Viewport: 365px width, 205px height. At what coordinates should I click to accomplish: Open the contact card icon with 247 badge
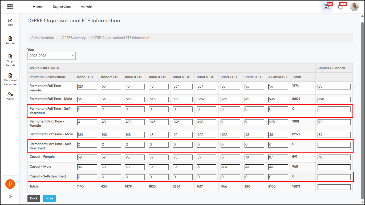click(x=327, y=7)
